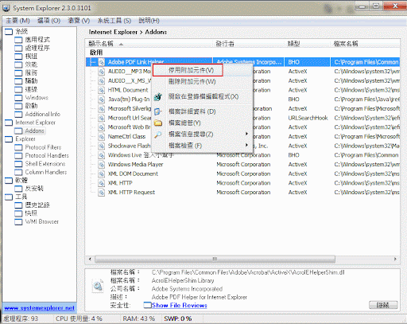Click the icon beside WMI Browser

[18, 221]
